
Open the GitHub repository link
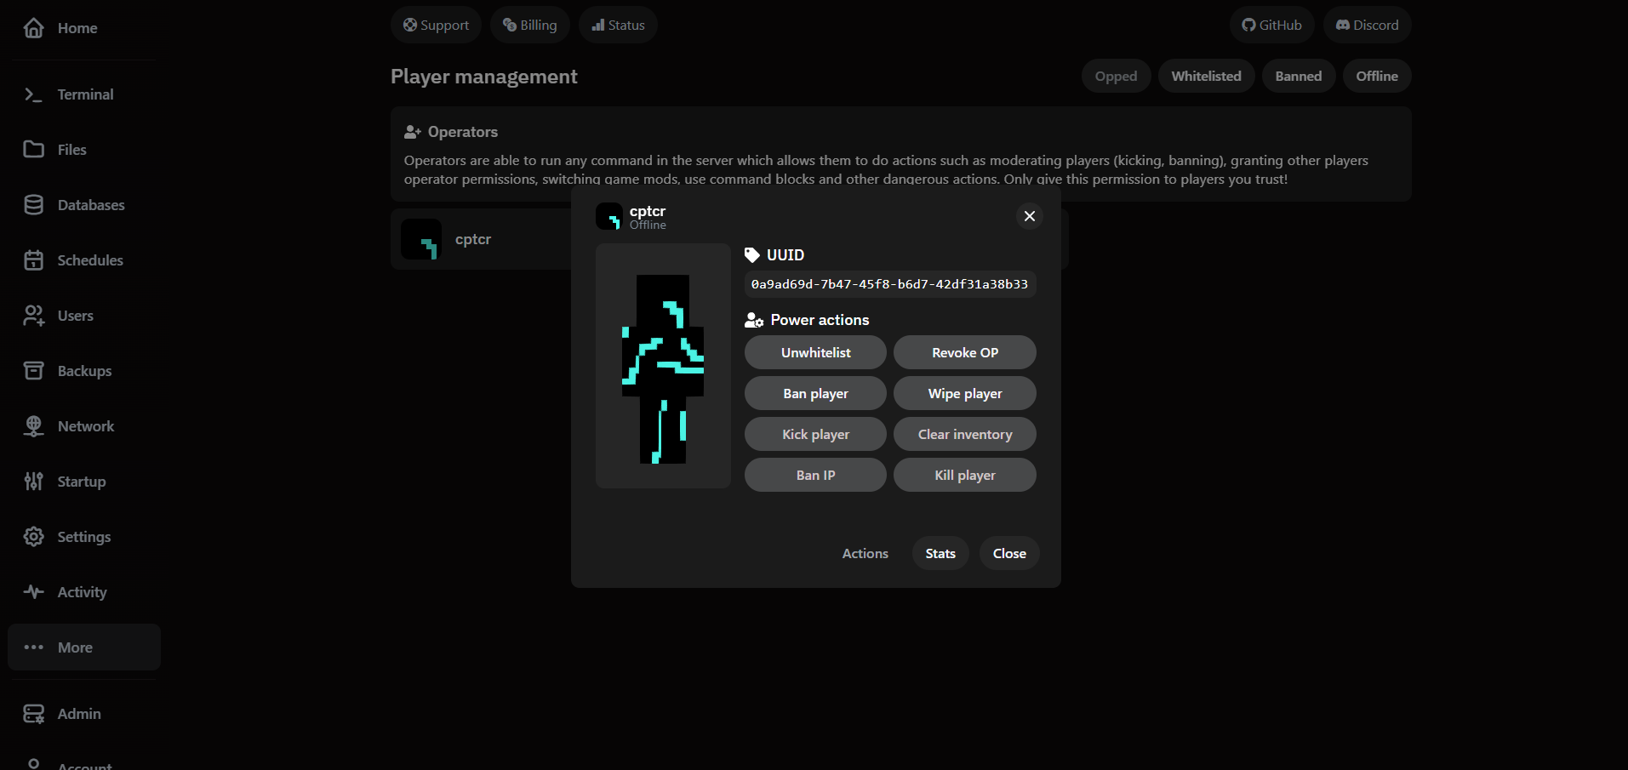pos(1271,25)
